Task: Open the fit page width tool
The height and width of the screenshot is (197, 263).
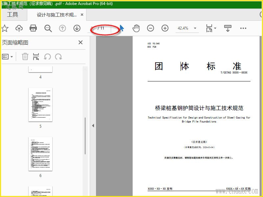Action: [209, 28]
